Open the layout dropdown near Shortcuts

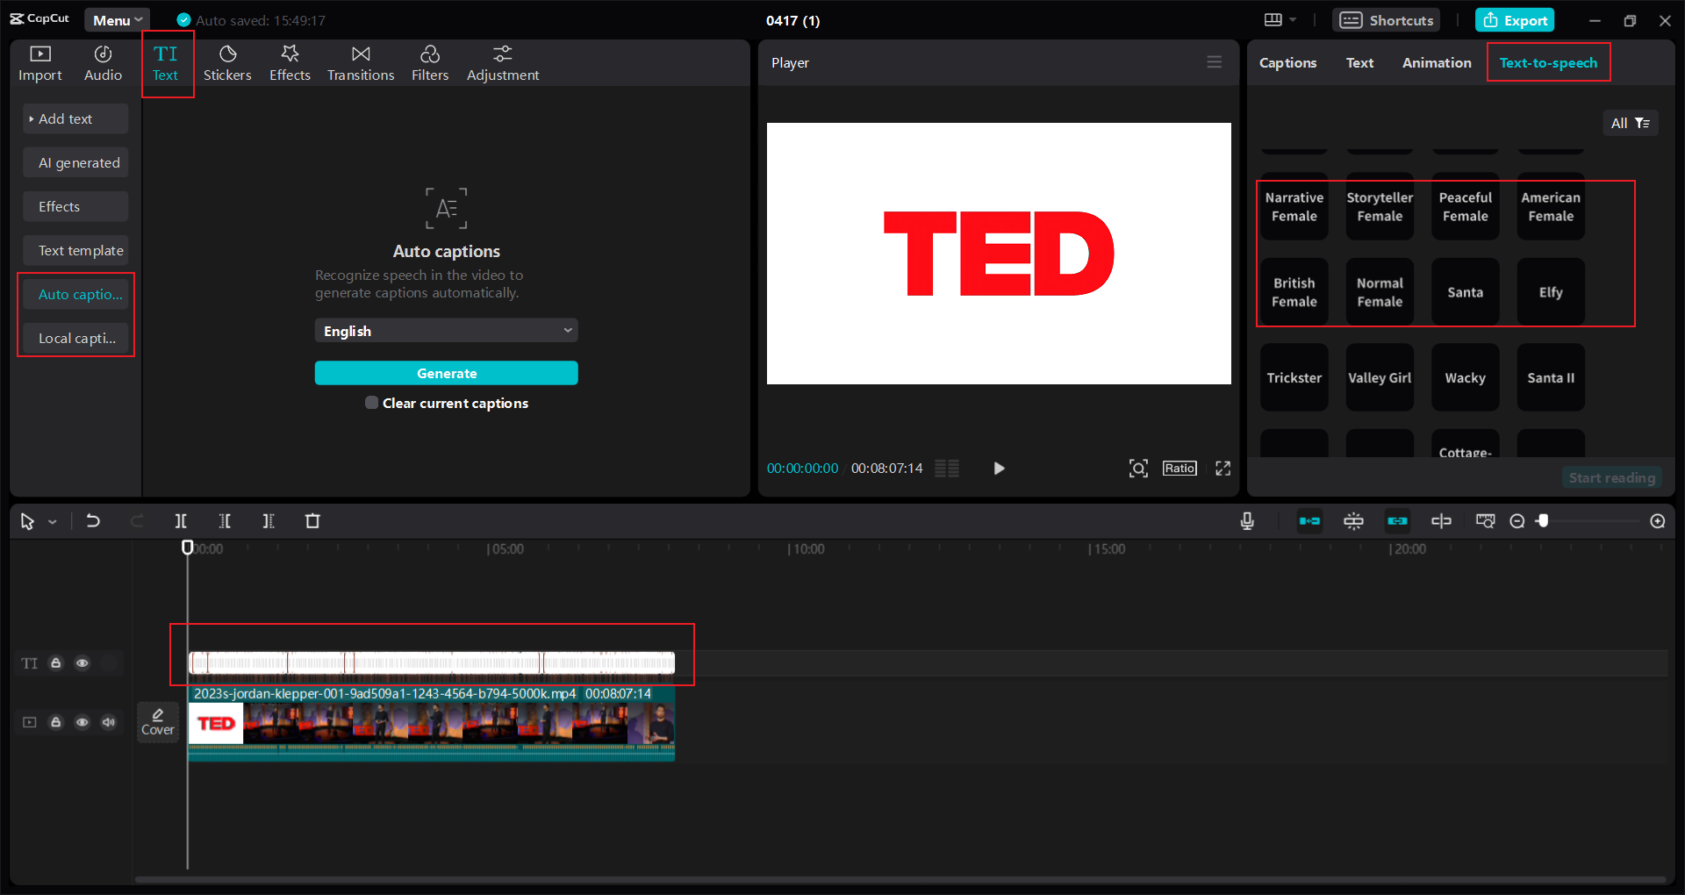click(1280, 20)
